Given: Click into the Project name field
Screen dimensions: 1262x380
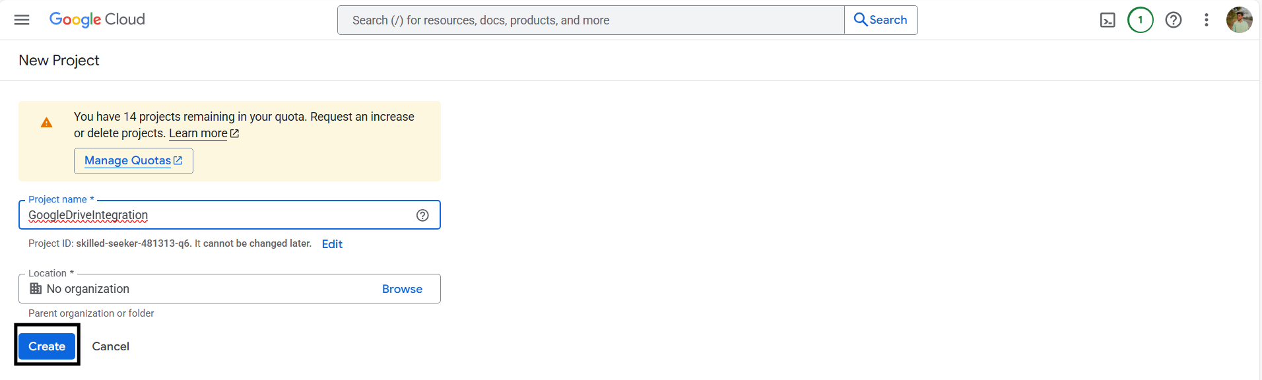Looking at the screenshot, I should coord(218,215).
